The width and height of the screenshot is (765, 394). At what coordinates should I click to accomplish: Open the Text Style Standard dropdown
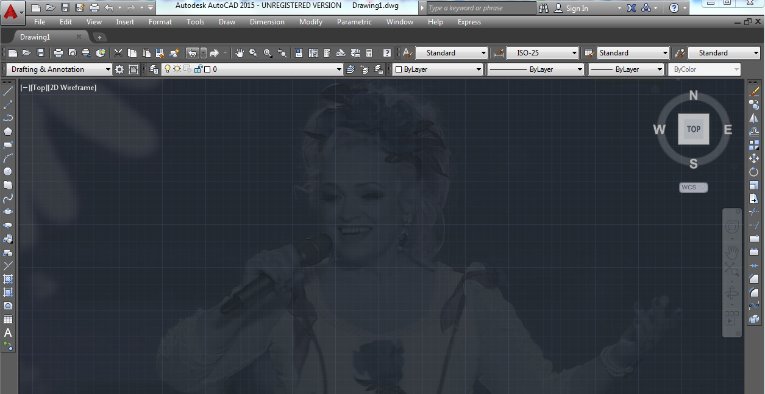pos(452,53)
